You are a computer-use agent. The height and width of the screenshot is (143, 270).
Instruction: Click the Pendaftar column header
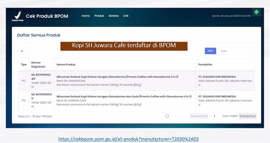(205, 65)
